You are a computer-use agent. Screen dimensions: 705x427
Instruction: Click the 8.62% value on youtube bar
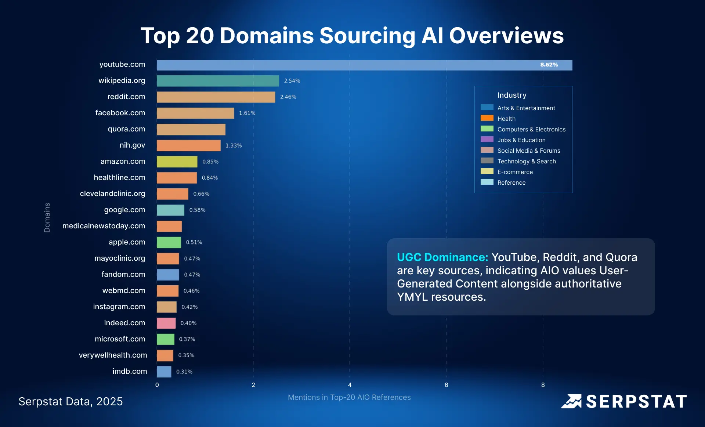(x=549, y=65)
